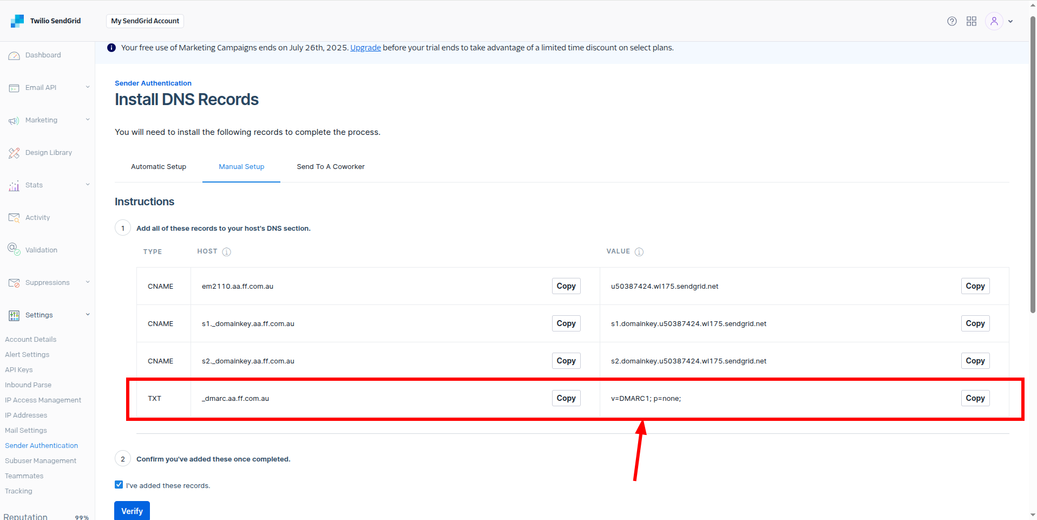
Task: Click the Activity envelope icon
Action: [x=14, y=218]
